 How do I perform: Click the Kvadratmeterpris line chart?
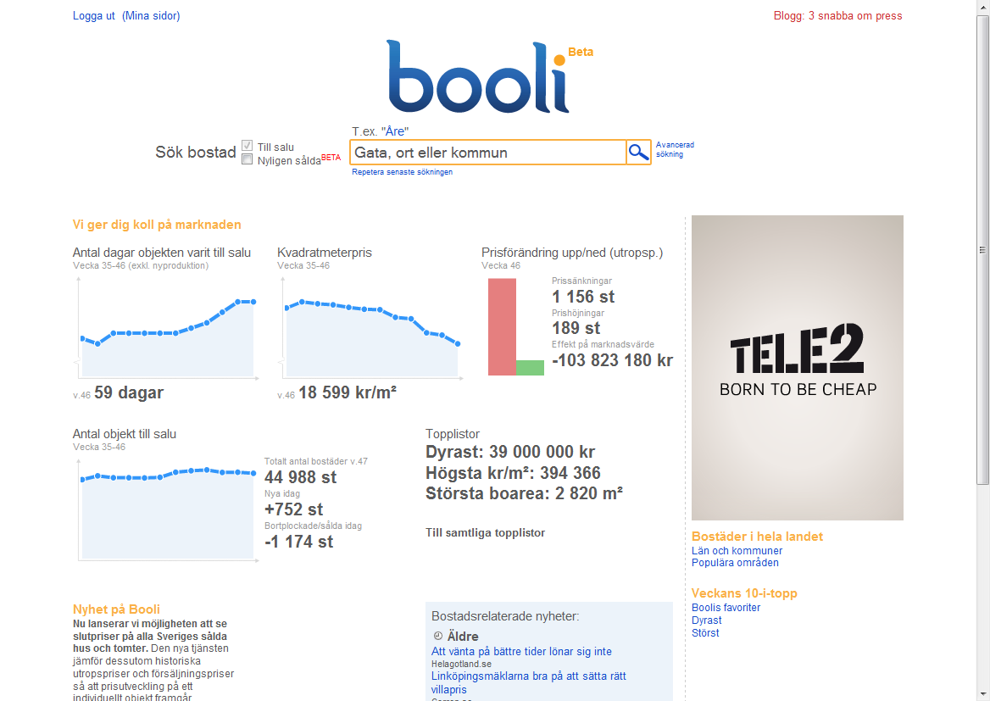(x=370, y=328)
